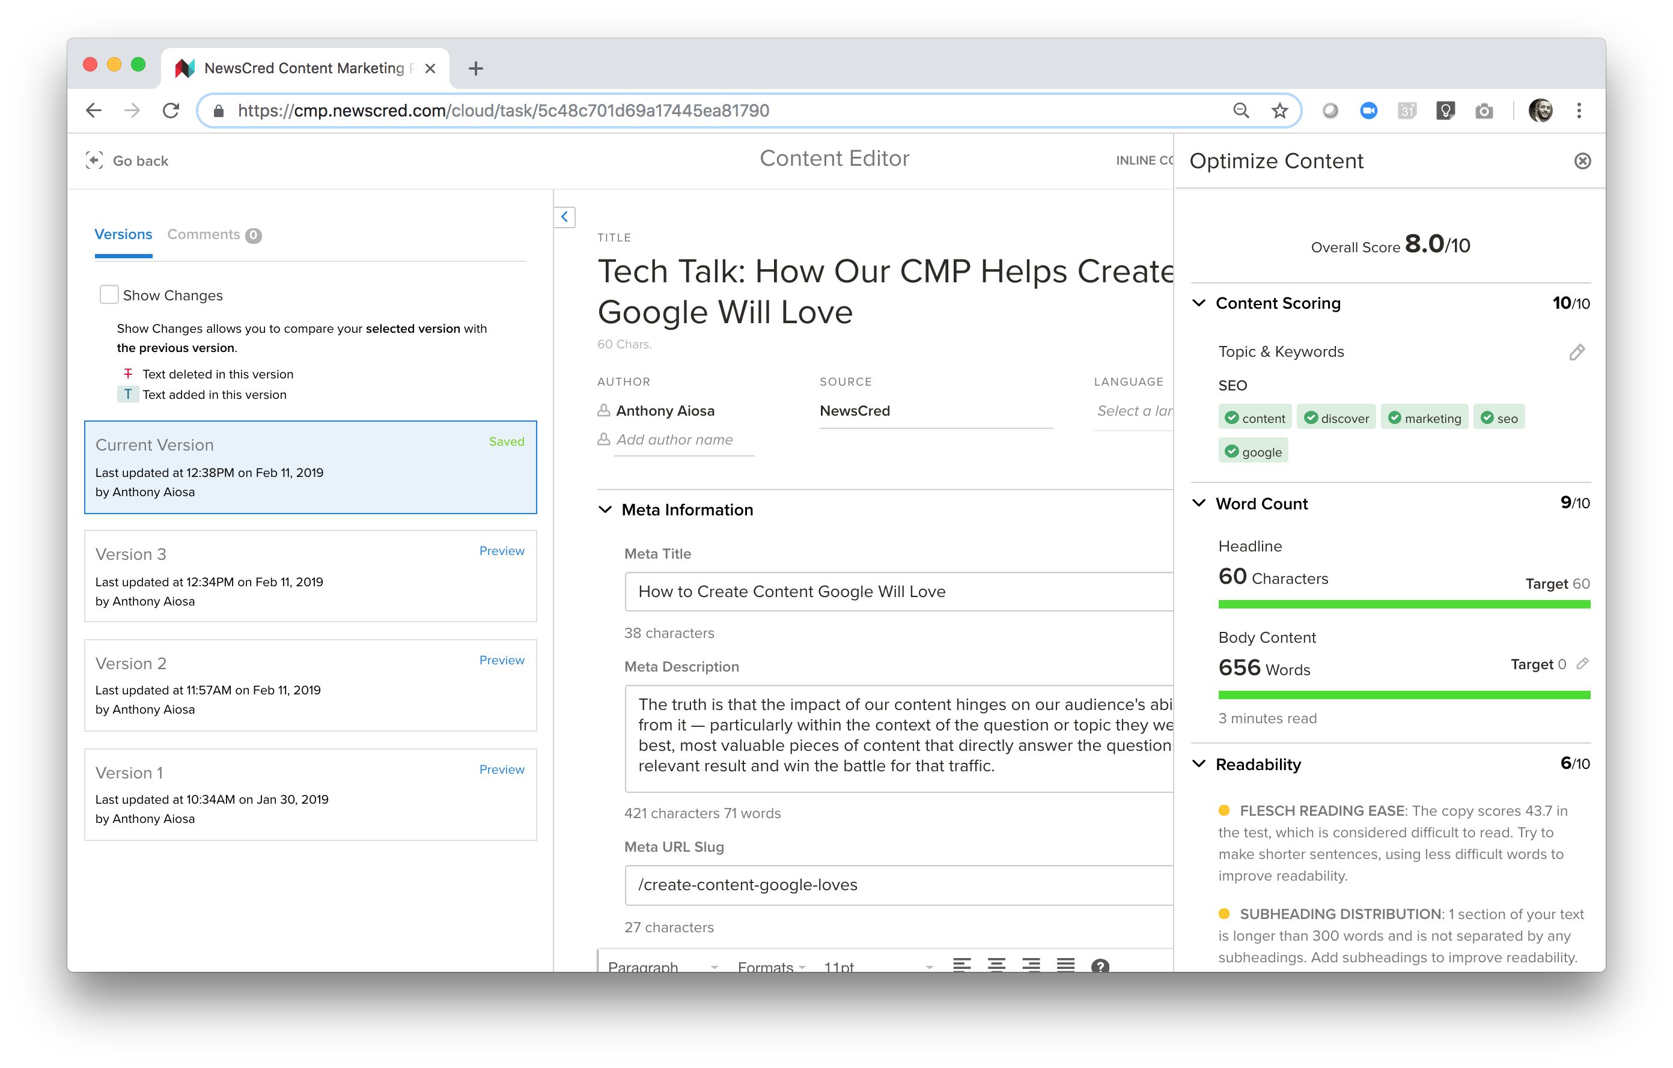
Task: Enable the 'google' SEO tag checkbox
Action: [1230, 452]
